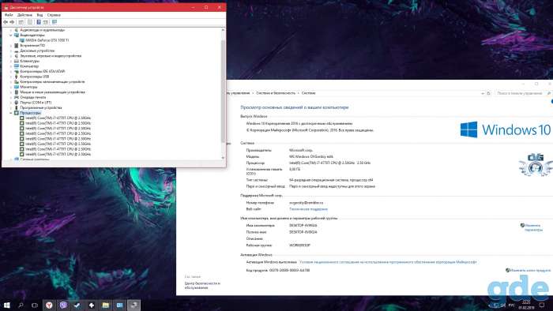Open address bar history dropdown in System window
The image size is (553, 311).
pos(483,93)
